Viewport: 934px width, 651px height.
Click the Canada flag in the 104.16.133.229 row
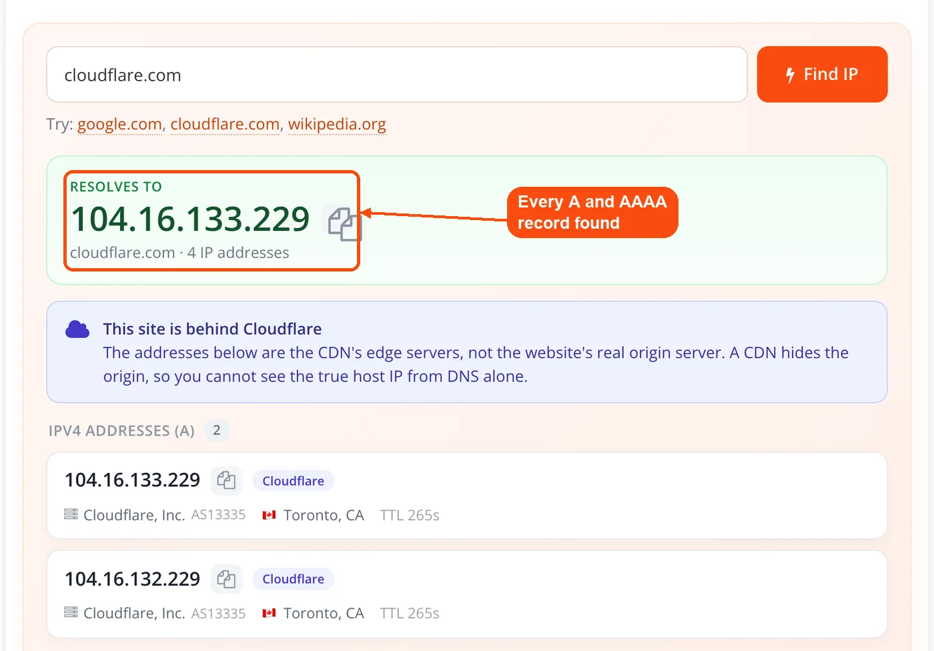point(269,515)
